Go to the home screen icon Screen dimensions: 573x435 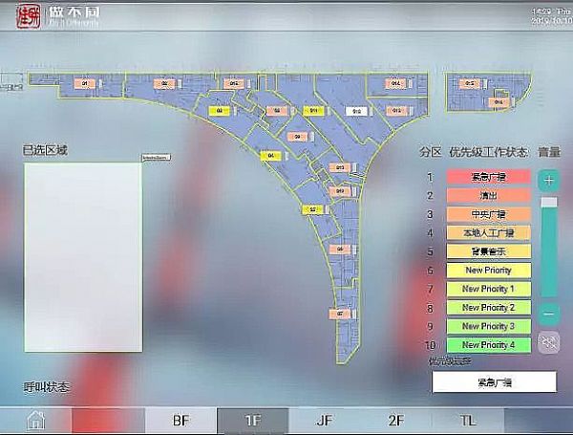click(x=35, y=421)
